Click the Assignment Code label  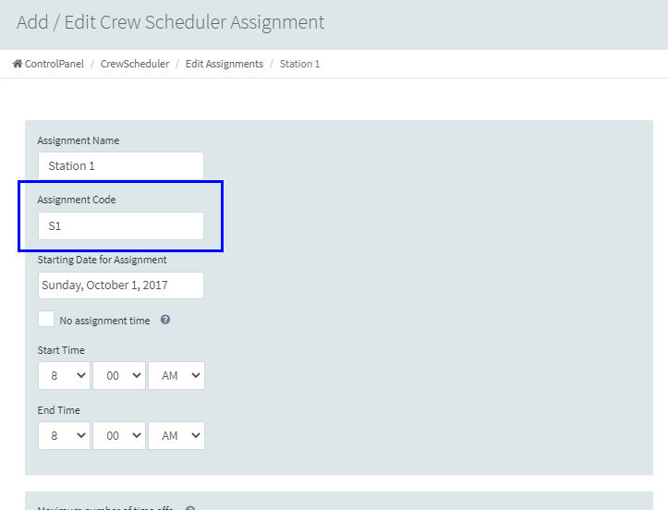tap(77, 200)
